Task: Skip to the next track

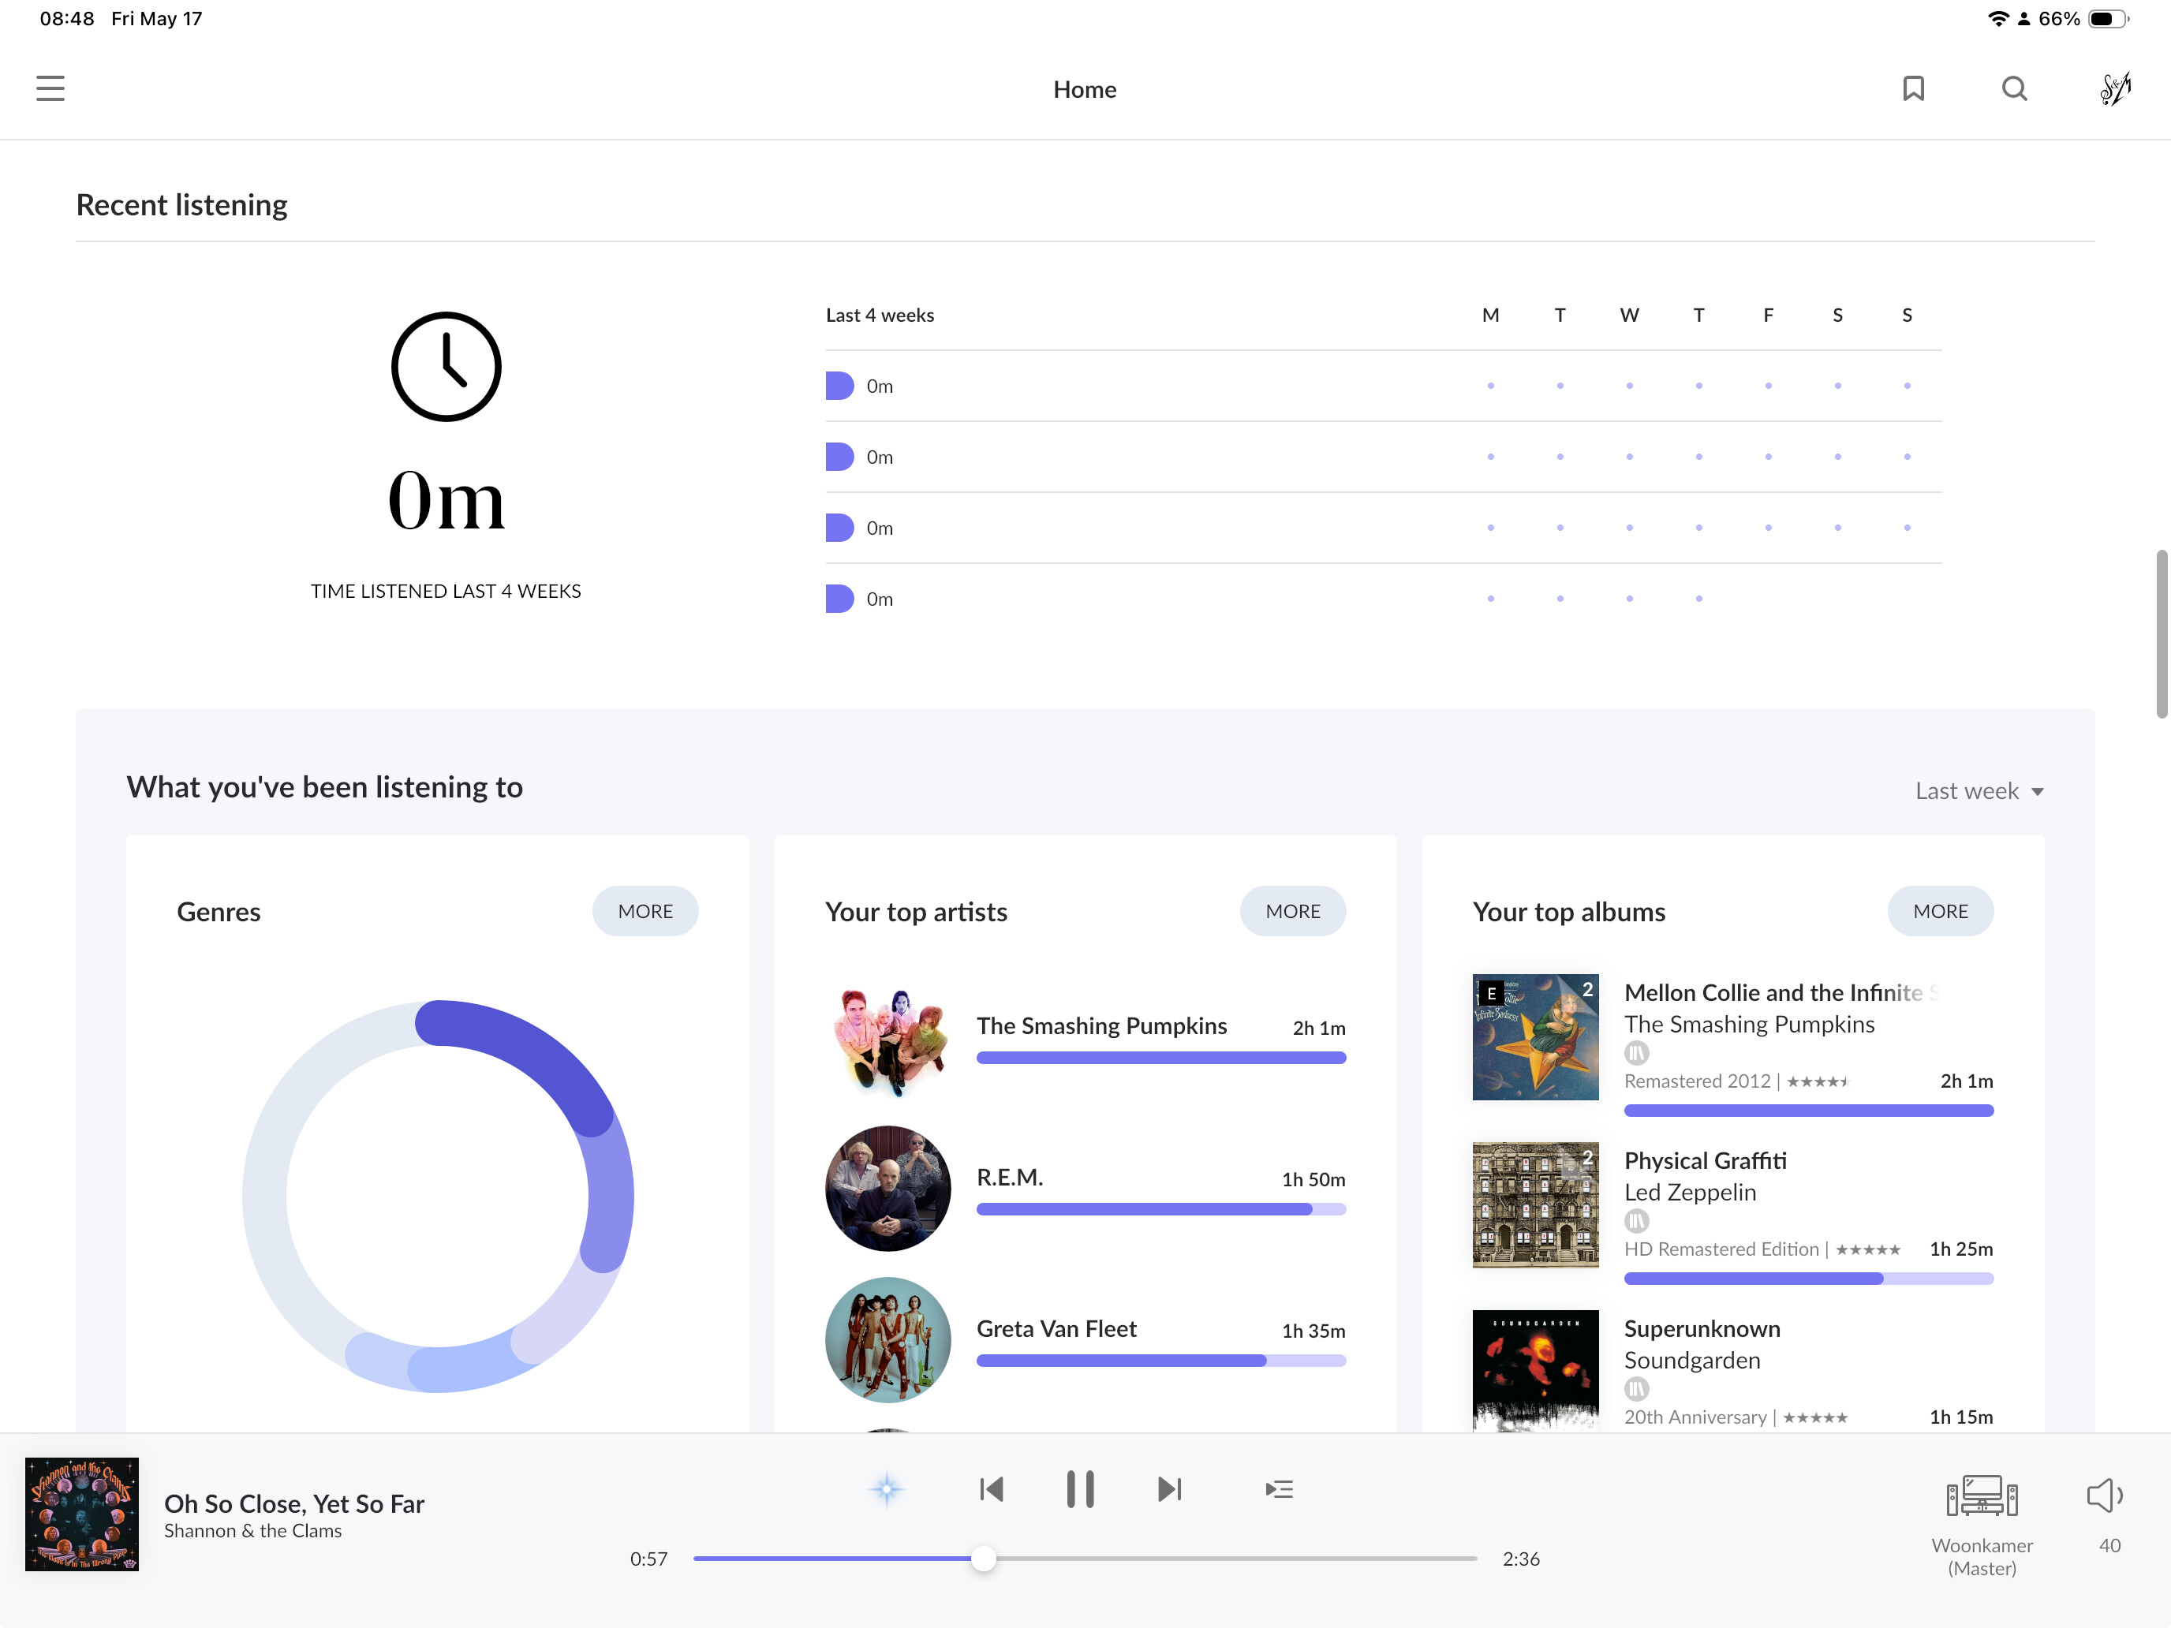Action: coord(1169,1488)
